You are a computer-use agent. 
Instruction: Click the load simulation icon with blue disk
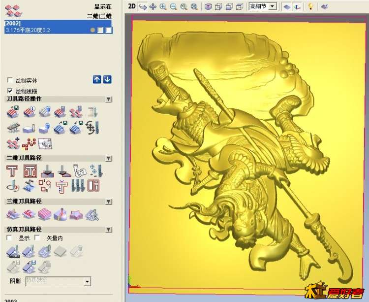(29, 267)
